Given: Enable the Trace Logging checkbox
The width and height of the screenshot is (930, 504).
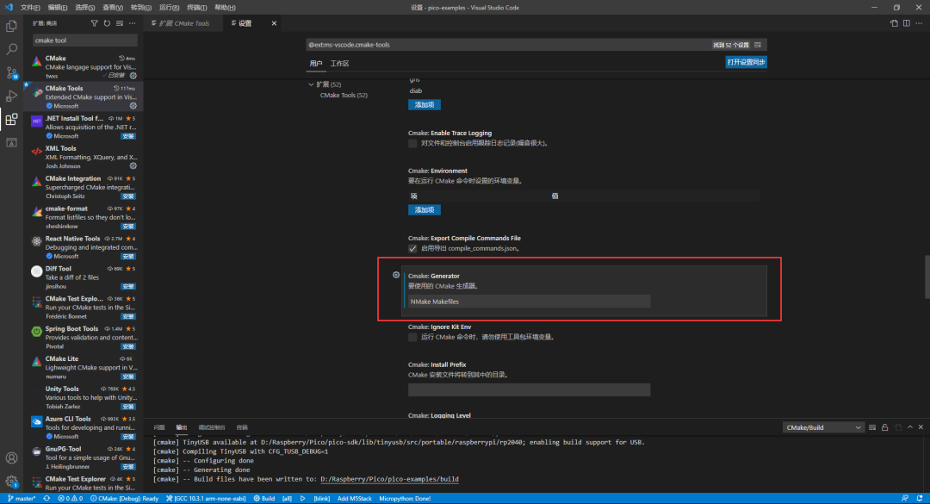Looking at the screenshot, I should point(412,143).
